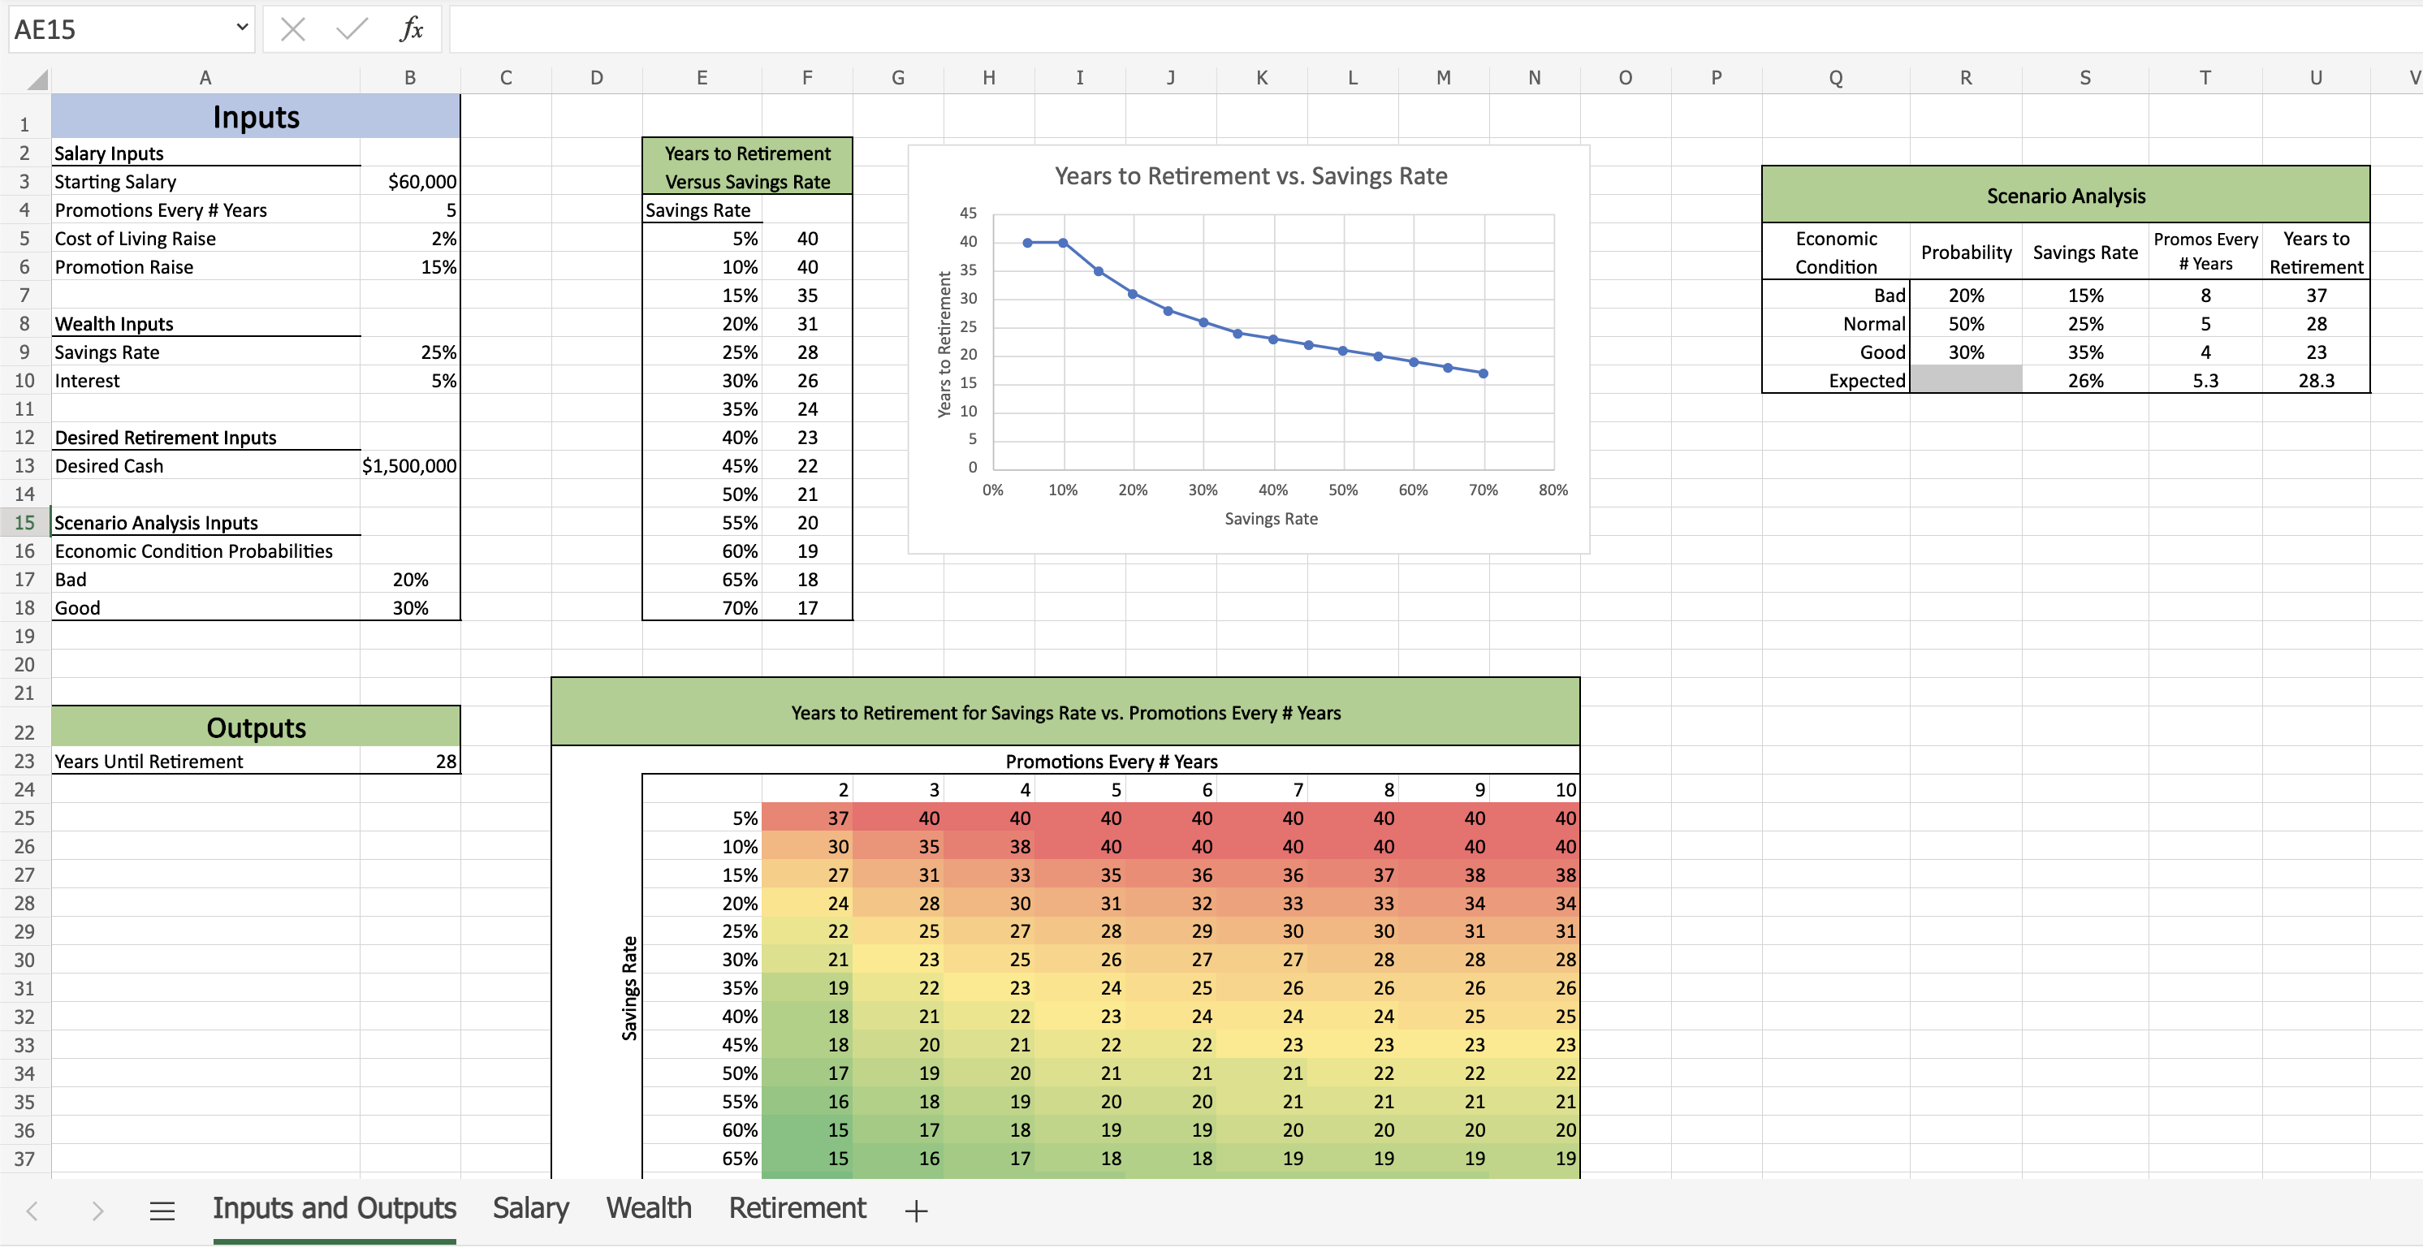2423x1252 pixels.
Task: Click the Starting Salary value $60,000 cell
Action: 411,182
